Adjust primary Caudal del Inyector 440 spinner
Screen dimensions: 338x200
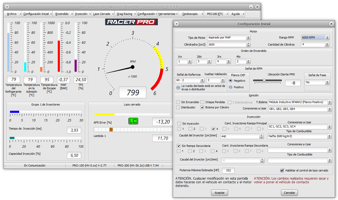click(x=261, y=136)
